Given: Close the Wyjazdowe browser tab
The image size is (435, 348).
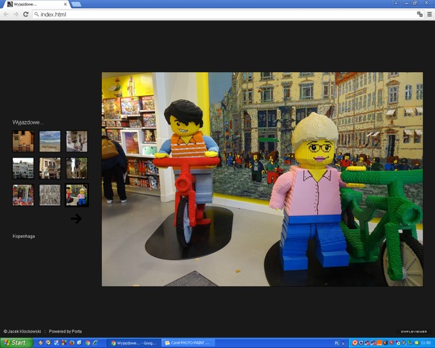Looking at the screenshot, I should pyautogui.click(x=65, y=4).
